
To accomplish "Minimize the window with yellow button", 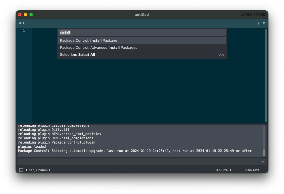I will [25, 15].
